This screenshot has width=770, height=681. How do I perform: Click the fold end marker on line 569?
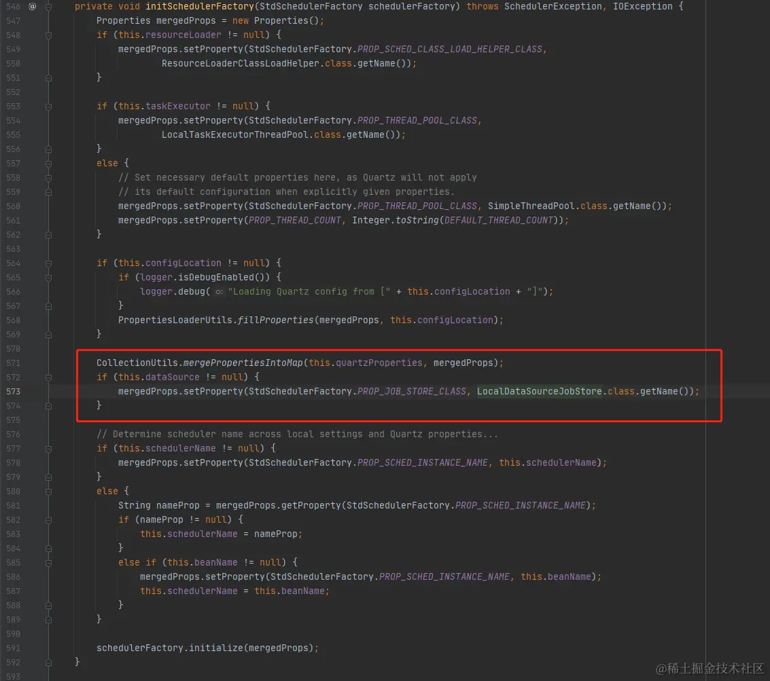[49, 335]
